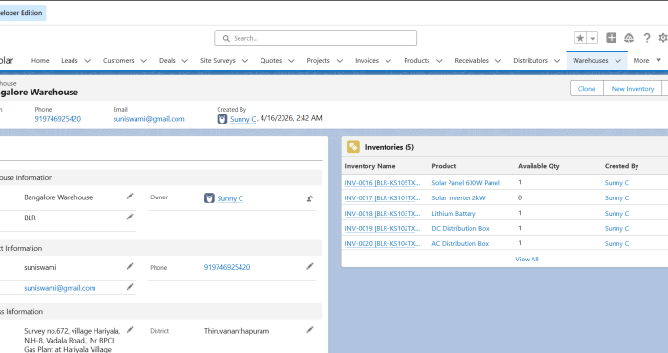Open Lithium Battery product link

453,214
